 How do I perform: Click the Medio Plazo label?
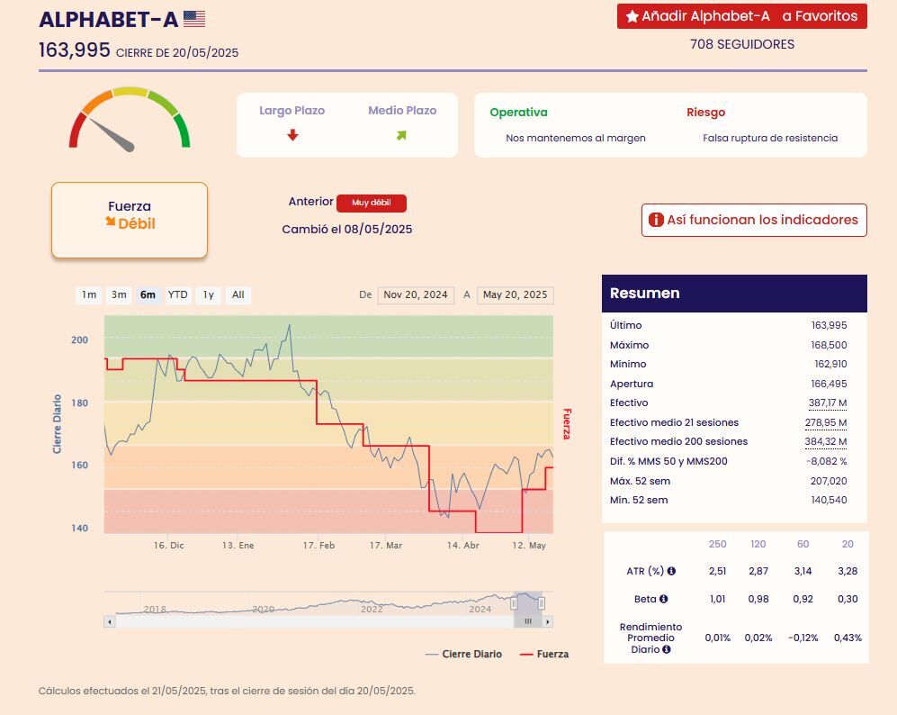(402, 111)
